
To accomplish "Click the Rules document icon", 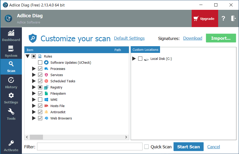I will click(x=40, y=56).
